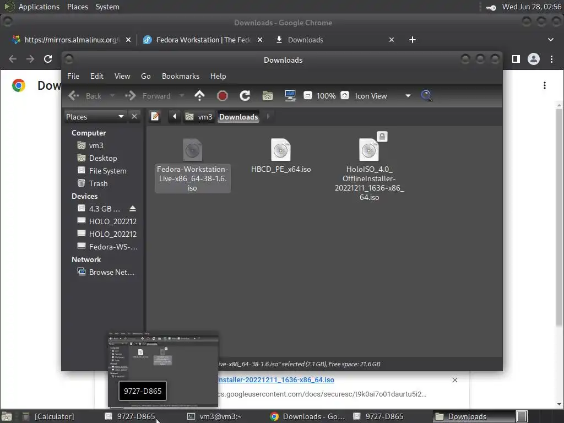
Task: Open Chrome main three-dot menu
Action: pyautogui.click(x=551, y=59)
